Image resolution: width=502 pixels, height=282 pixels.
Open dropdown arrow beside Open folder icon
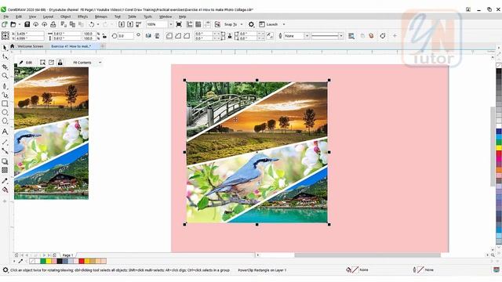point(19,24)
